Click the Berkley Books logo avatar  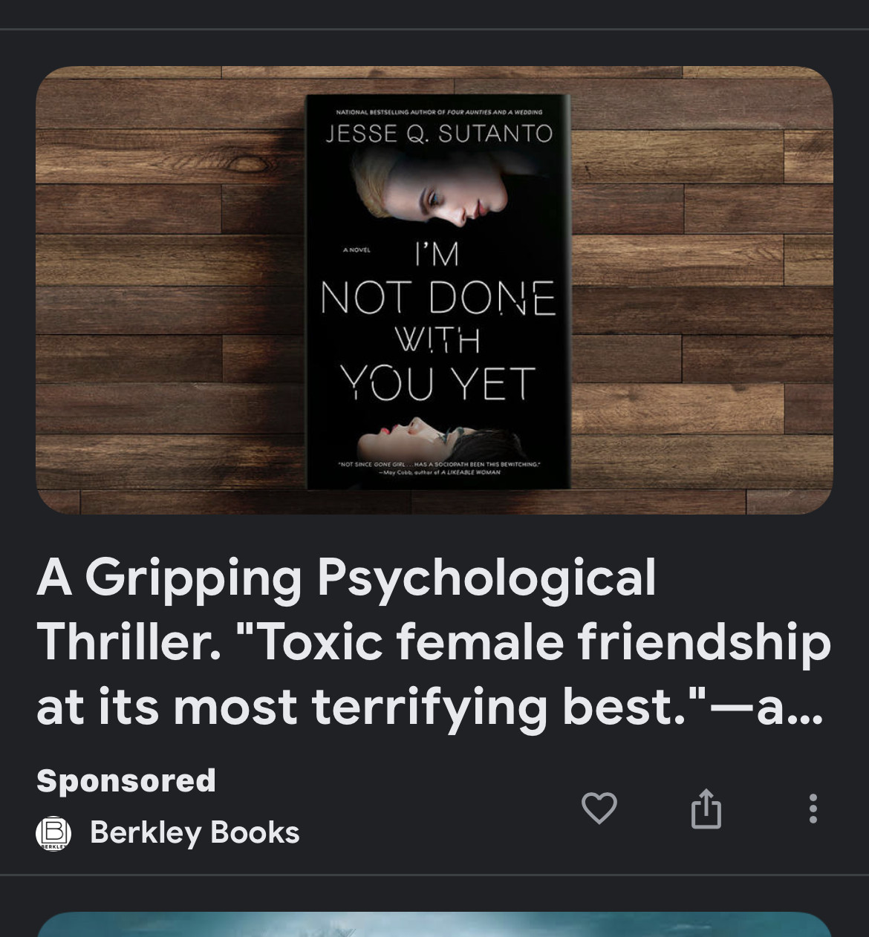(x=53, y=833)
